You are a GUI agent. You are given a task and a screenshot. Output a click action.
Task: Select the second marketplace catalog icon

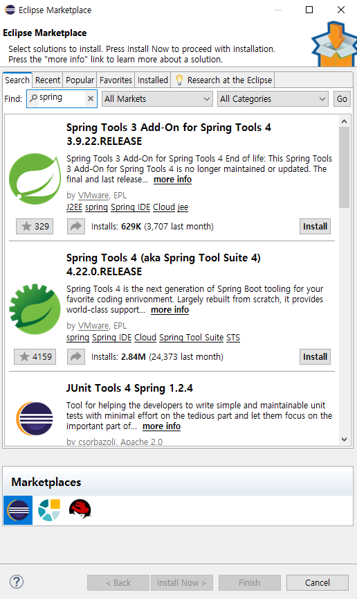pos(49,510)
